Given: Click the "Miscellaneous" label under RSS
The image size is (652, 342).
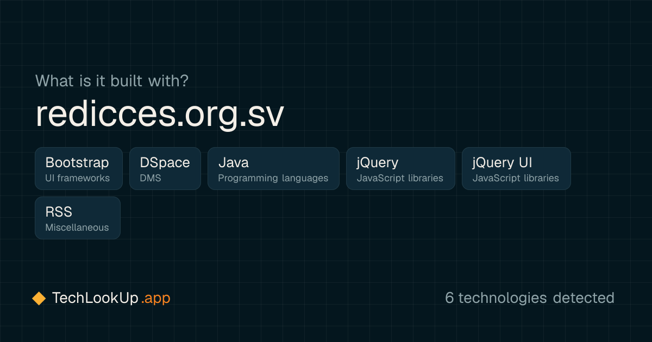Looking at the screenshot, I should [x=77, y=227].
